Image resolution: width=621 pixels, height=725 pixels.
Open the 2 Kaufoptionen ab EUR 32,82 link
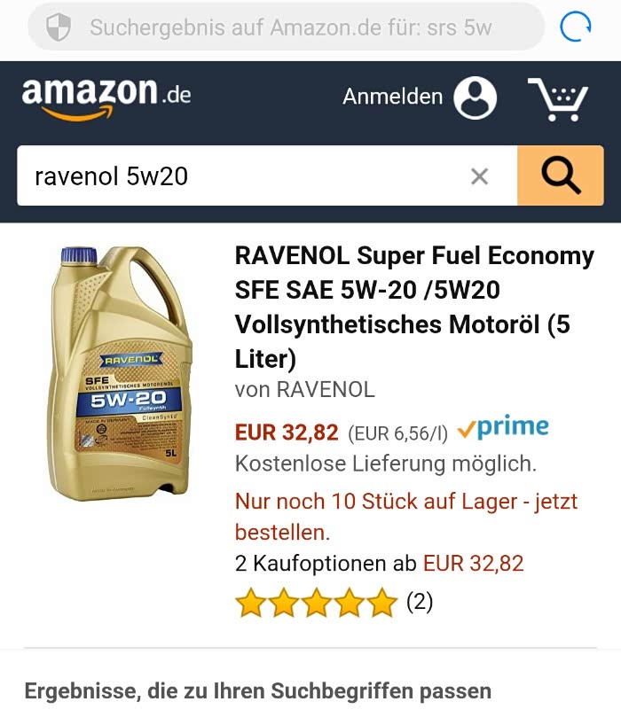tap(379, 564)
